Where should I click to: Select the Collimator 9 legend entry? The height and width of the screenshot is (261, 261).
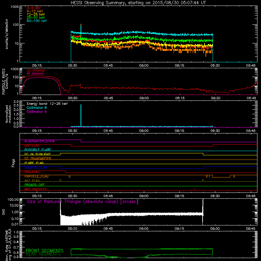tap(37, 112)
